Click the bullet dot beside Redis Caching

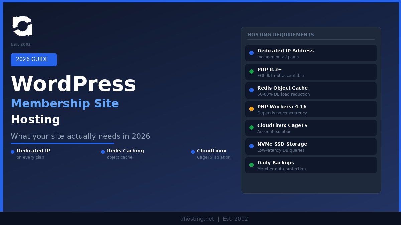[x=103, y=152]
